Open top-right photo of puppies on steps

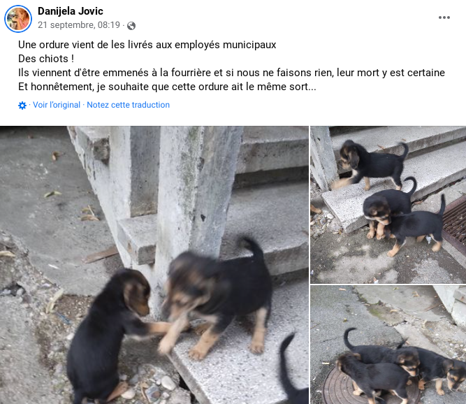point(388,205)
